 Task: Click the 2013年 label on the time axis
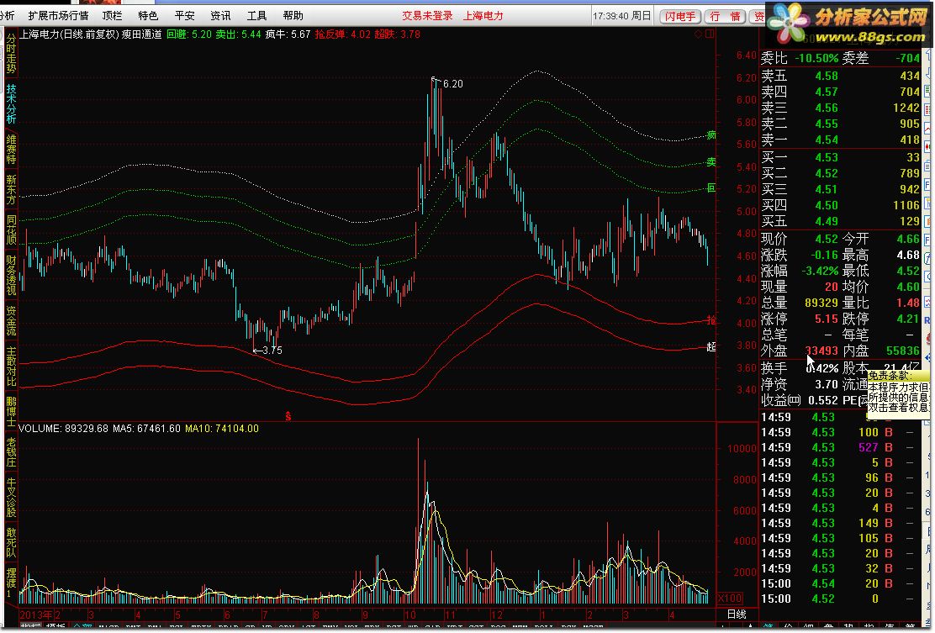[x=36, y=615]
